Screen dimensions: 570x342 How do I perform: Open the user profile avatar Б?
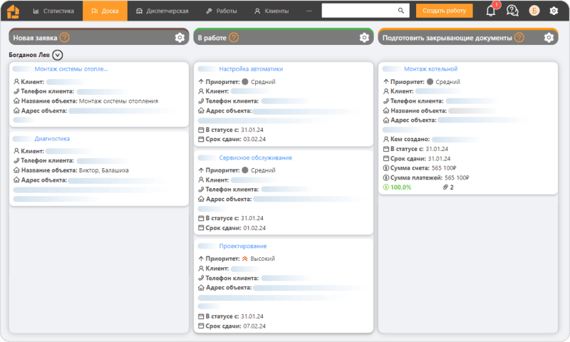click(534, 11)
